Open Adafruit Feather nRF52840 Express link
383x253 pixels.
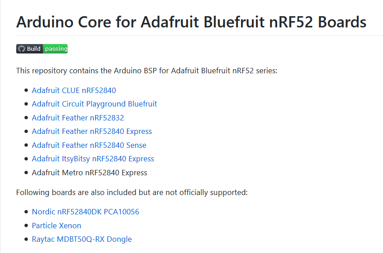point(91,131)
